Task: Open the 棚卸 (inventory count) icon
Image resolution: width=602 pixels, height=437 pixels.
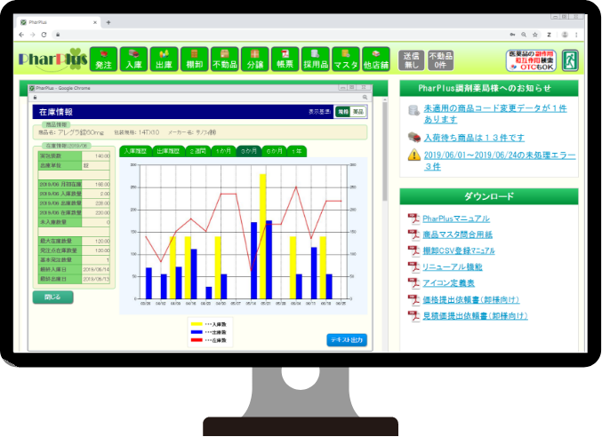Action: click(x=193, y=60)
